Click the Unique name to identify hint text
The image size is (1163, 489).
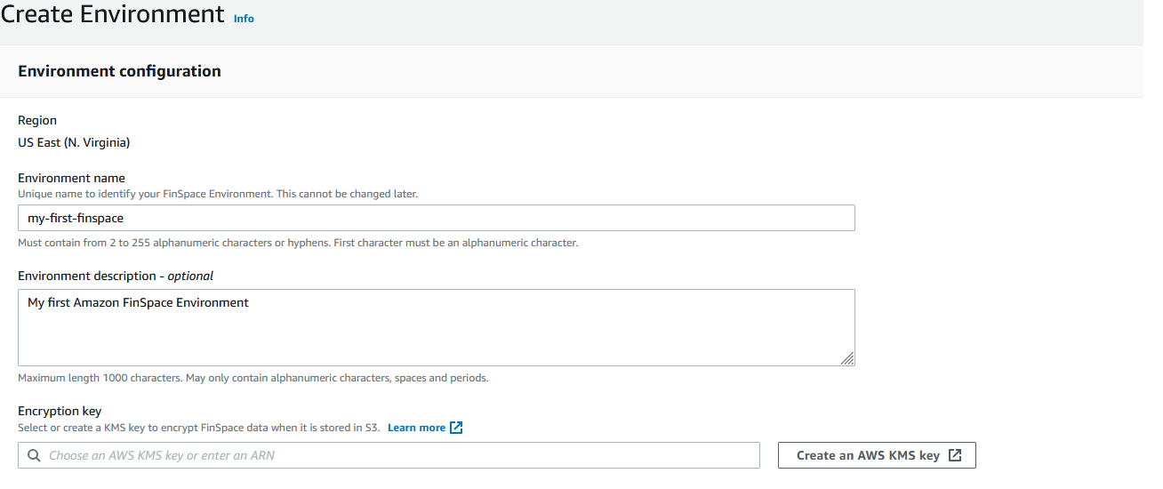click(x=218, y=194)
